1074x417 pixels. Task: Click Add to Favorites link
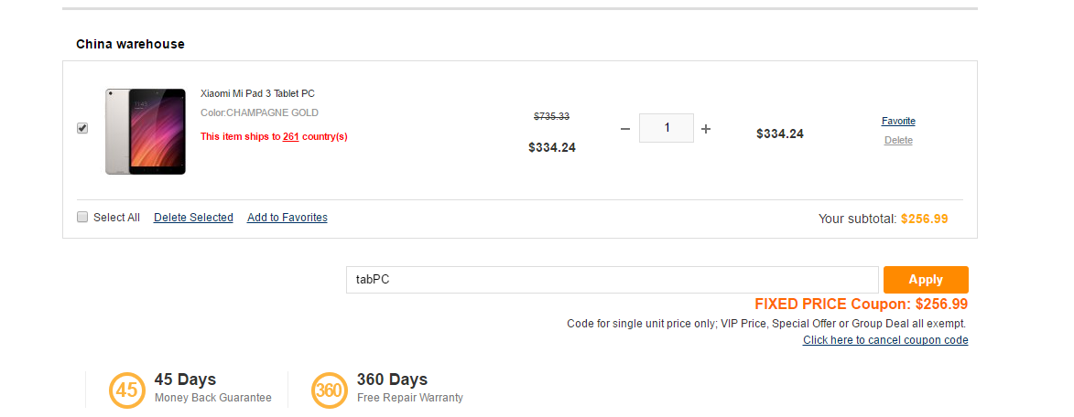click(287, 218)
